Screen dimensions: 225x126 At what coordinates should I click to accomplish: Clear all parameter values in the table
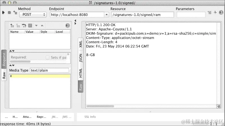click(30, 26)
